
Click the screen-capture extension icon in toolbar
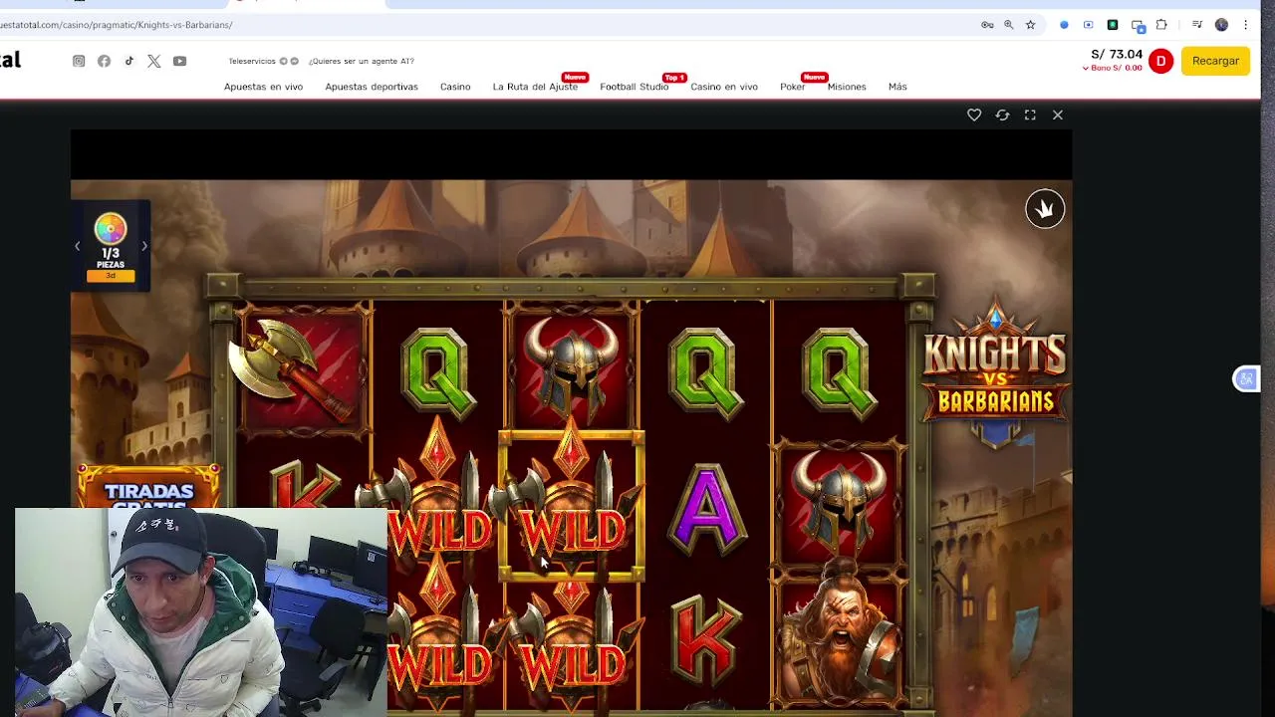pyautogui.click(x=1088, y=25)
